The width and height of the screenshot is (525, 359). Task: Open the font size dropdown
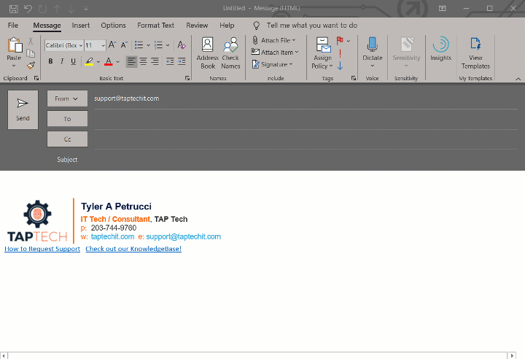(103, 45)
